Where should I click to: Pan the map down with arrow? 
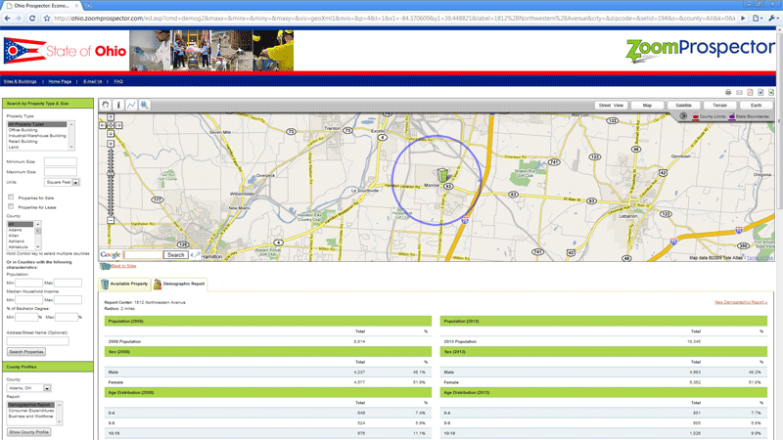pyautogui.click(x=111, y=133)
